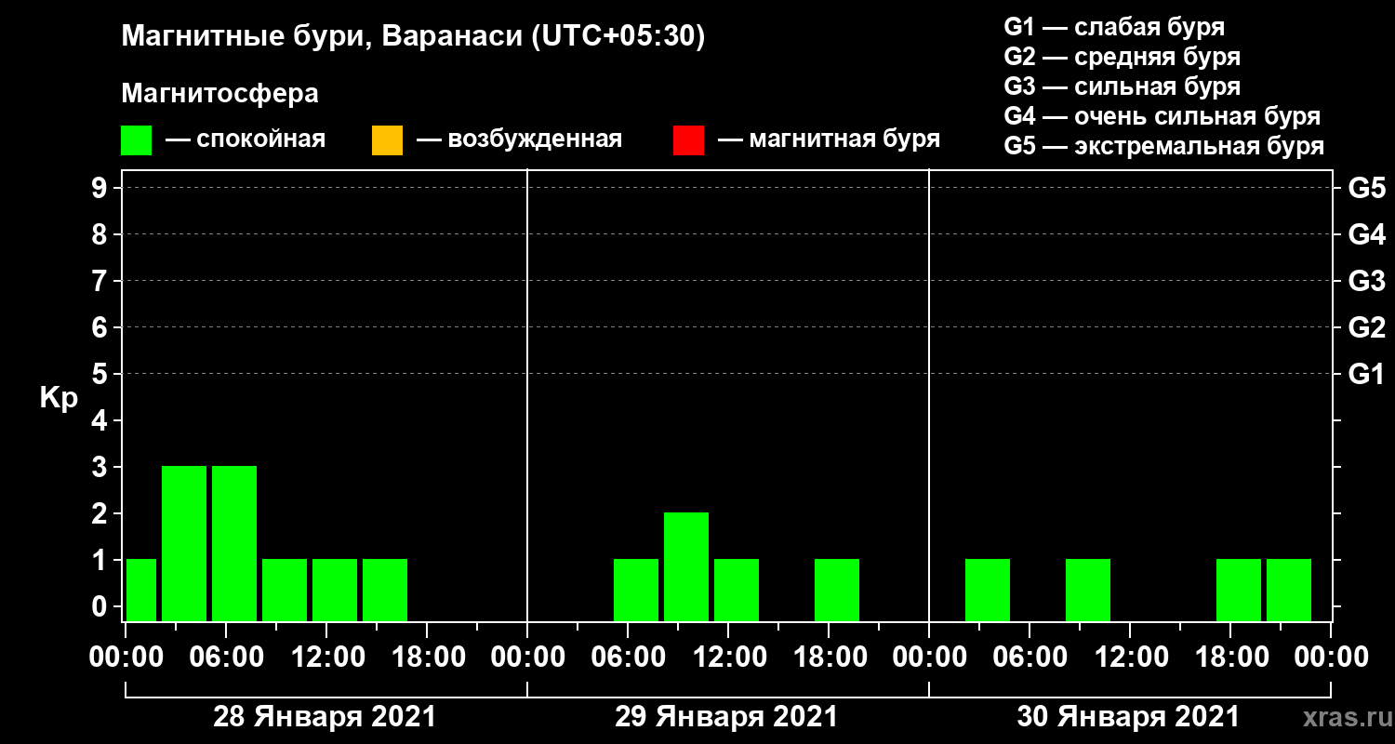Click the 'G3 — сильная буря' legend line
The width and height of the screenshot is (1395, 744).
click(x=1122, y=86)
